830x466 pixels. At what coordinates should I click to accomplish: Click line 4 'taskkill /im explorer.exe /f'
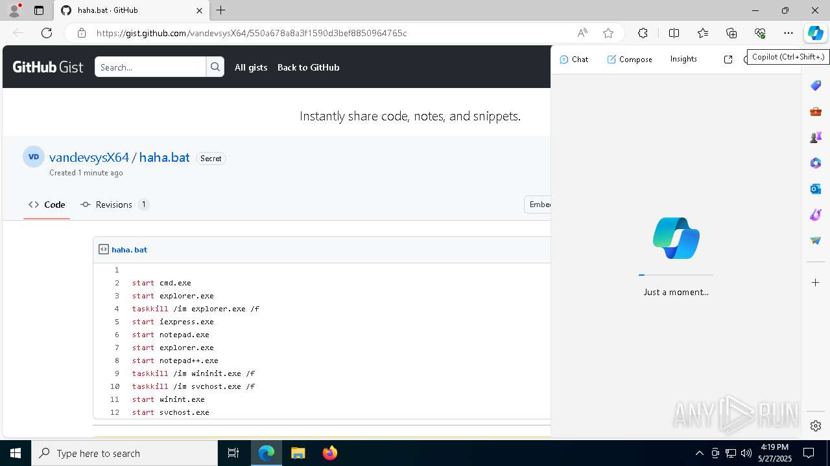(196, 309)
